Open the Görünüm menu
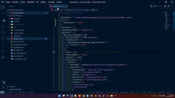 pyautogui.click(x=31, y=2)
